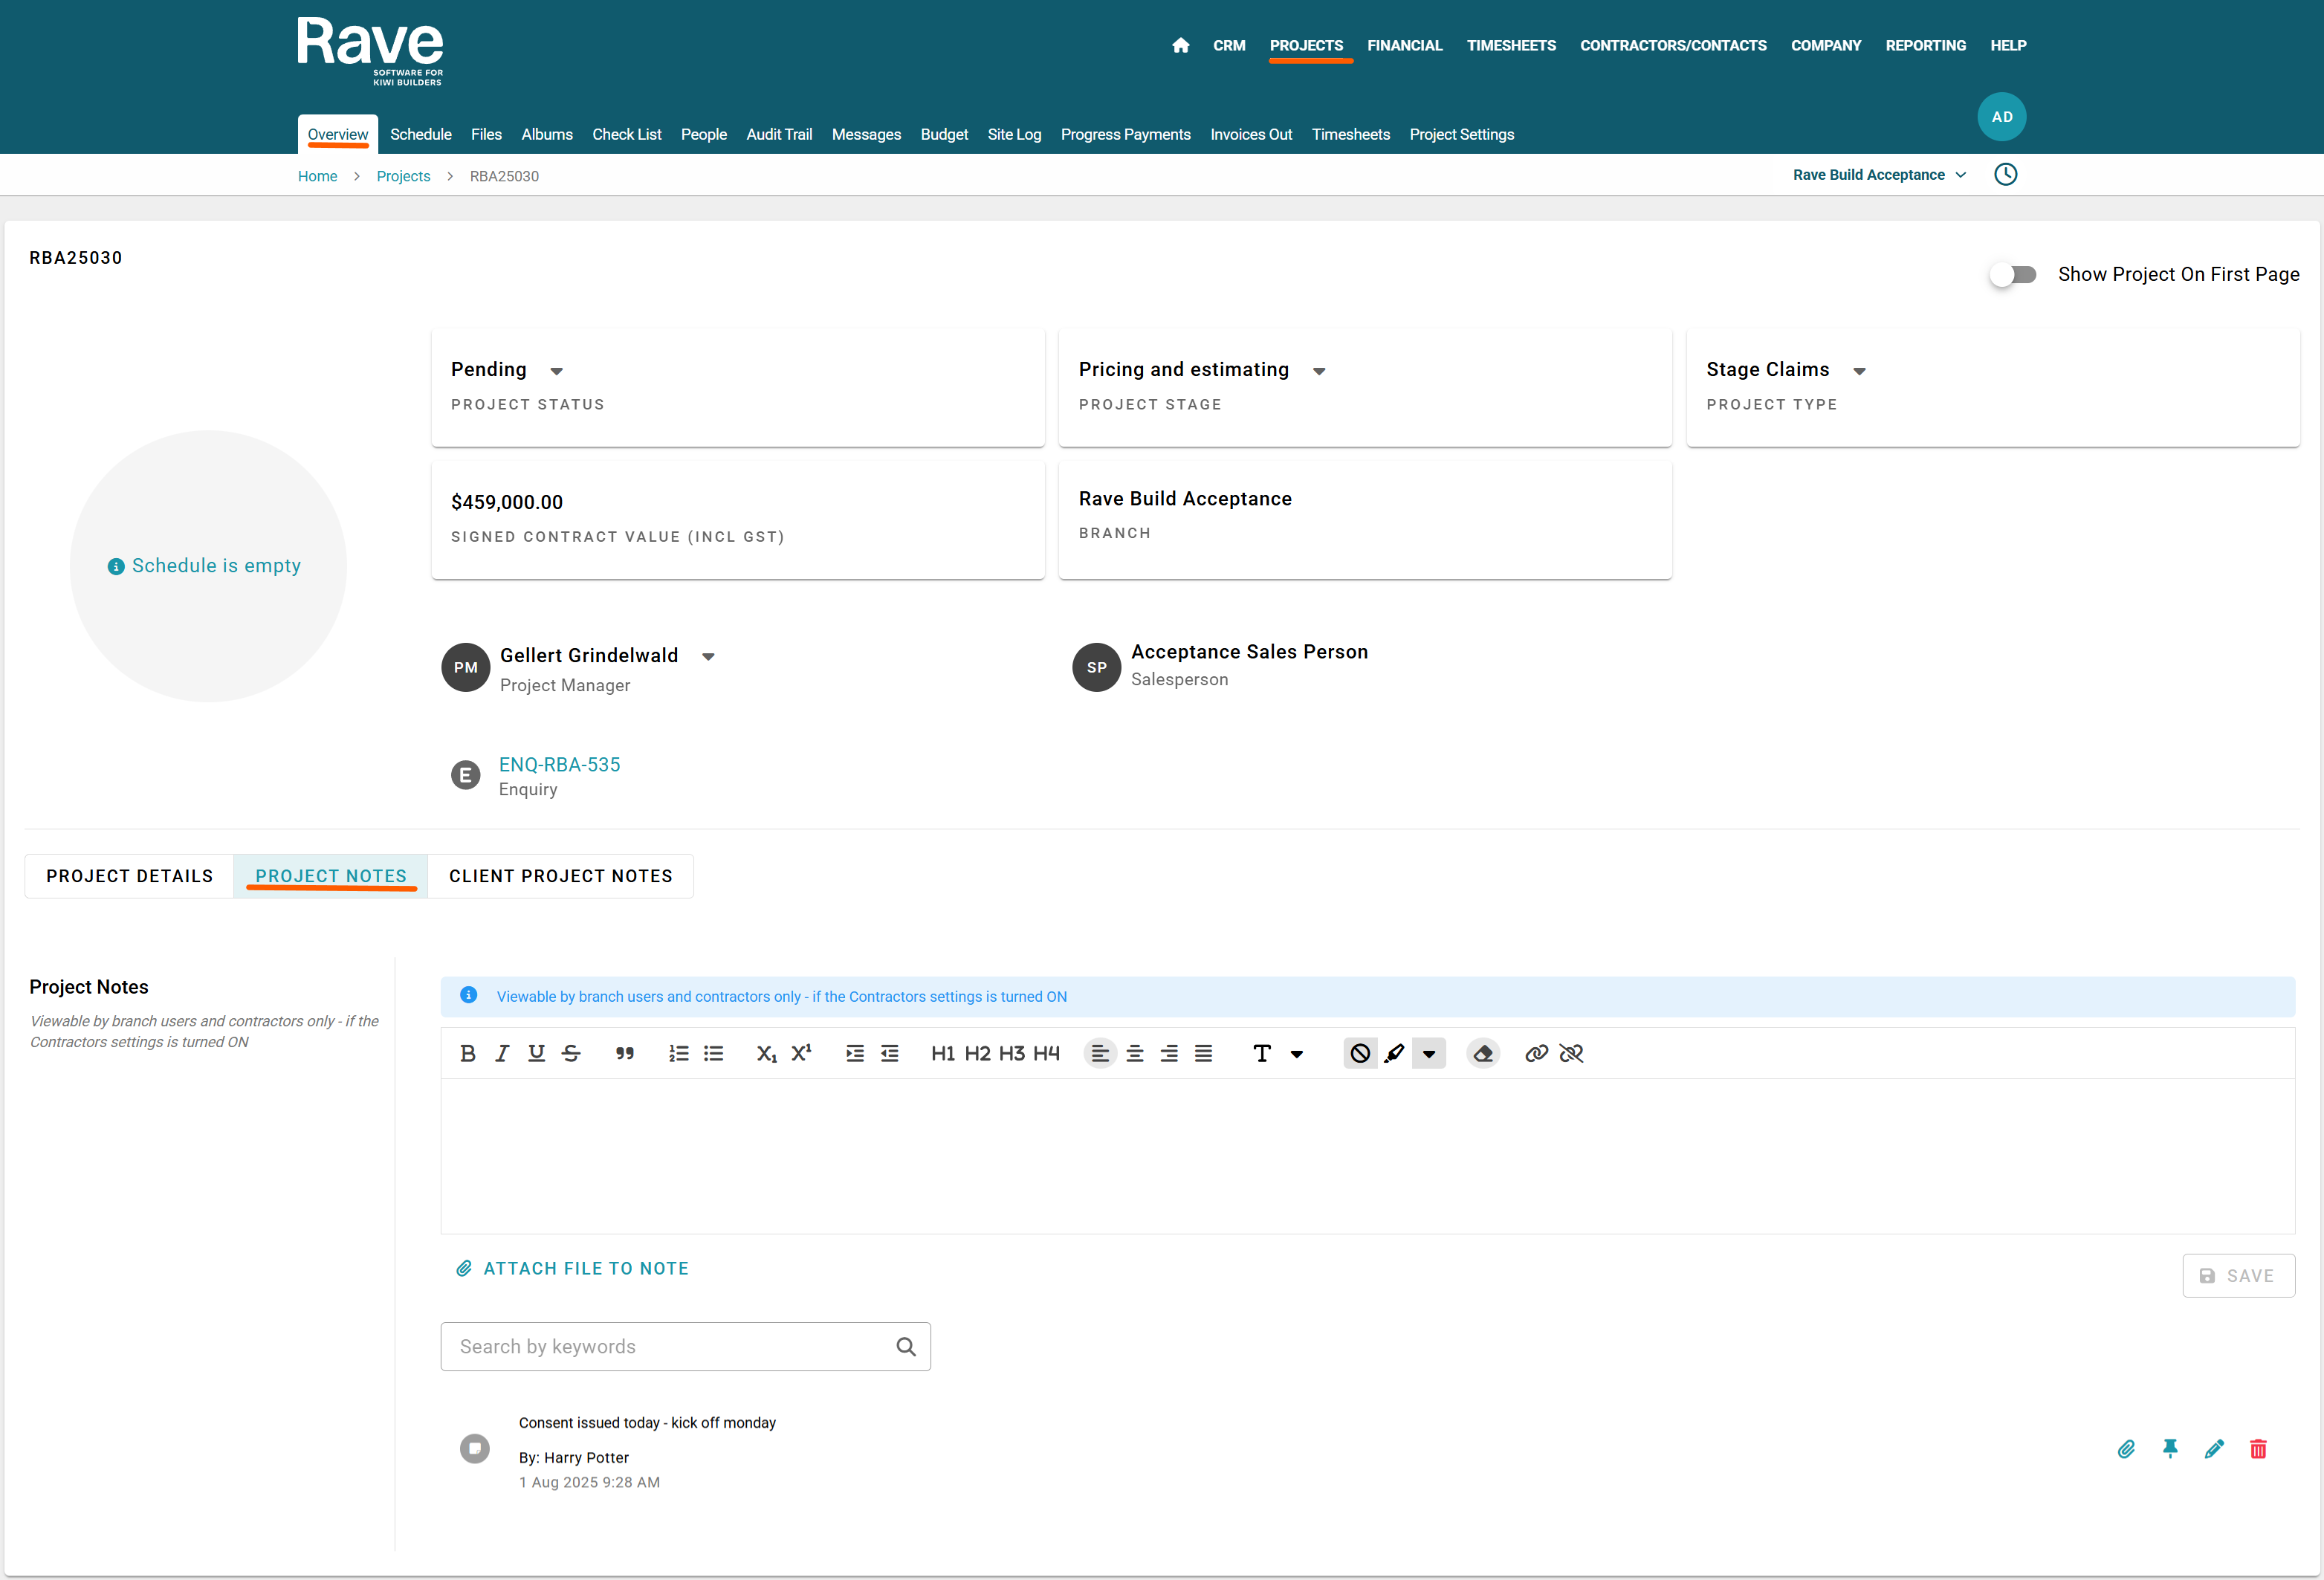Remove link with the unlink icon
The image size is (2324, 1580).
[x=1571, y=1053]
